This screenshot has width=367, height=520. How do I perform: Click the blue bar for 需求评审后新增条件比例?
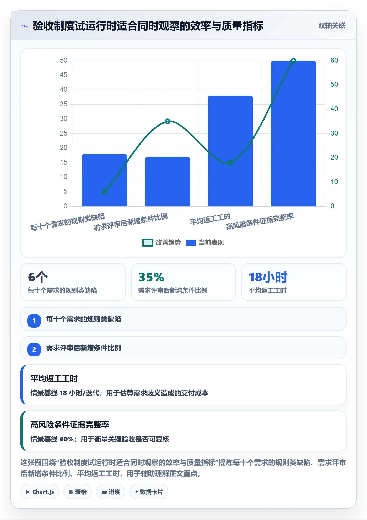pos(168,182)
